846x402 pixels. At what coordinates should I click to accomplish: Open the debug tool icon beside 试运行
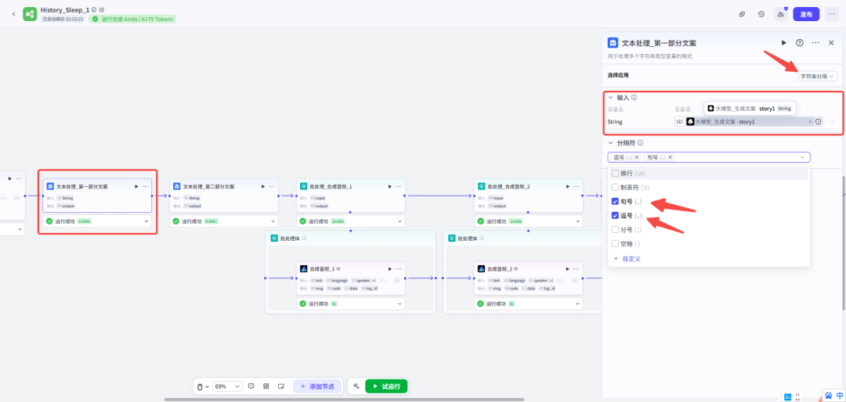click(356, 386)
